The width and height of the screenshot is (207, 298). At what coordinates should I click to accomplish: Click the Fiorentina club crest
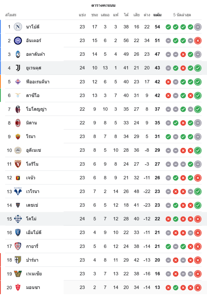(18, 82)
